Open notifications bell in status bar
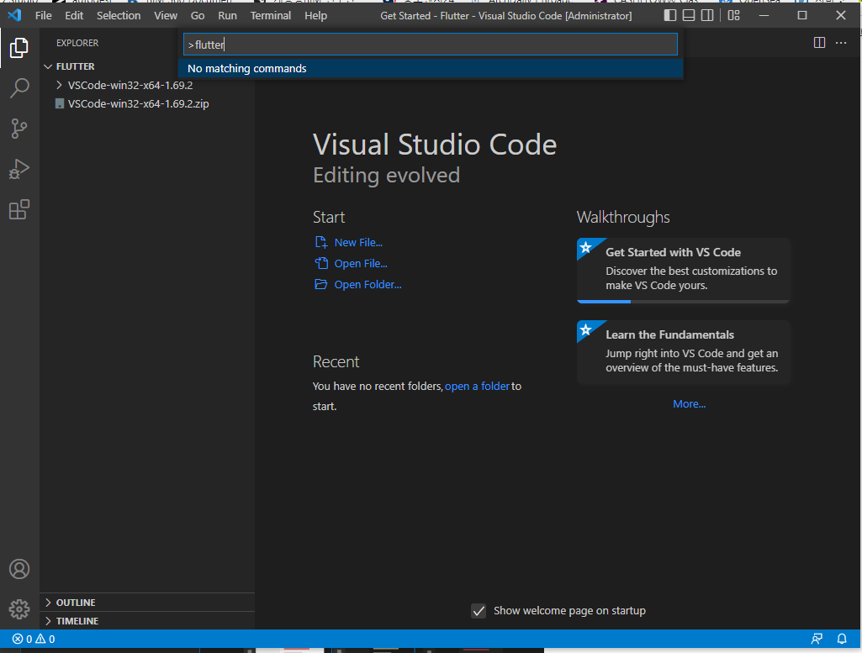 (842, 639)
